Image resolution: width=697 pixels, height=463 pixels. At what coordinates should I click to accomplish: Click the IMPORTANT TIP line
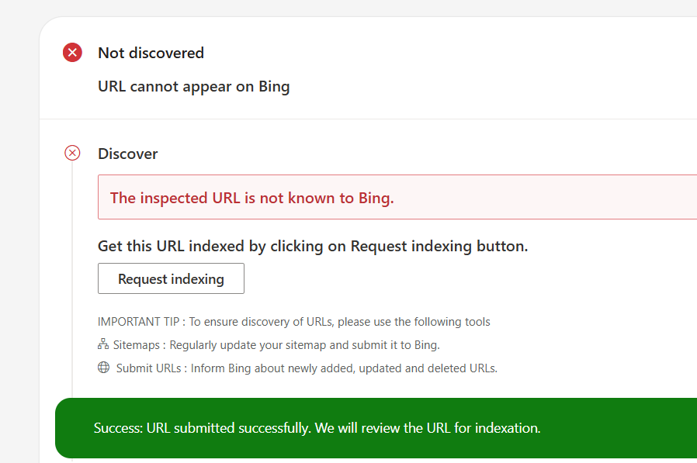point(293,321)
